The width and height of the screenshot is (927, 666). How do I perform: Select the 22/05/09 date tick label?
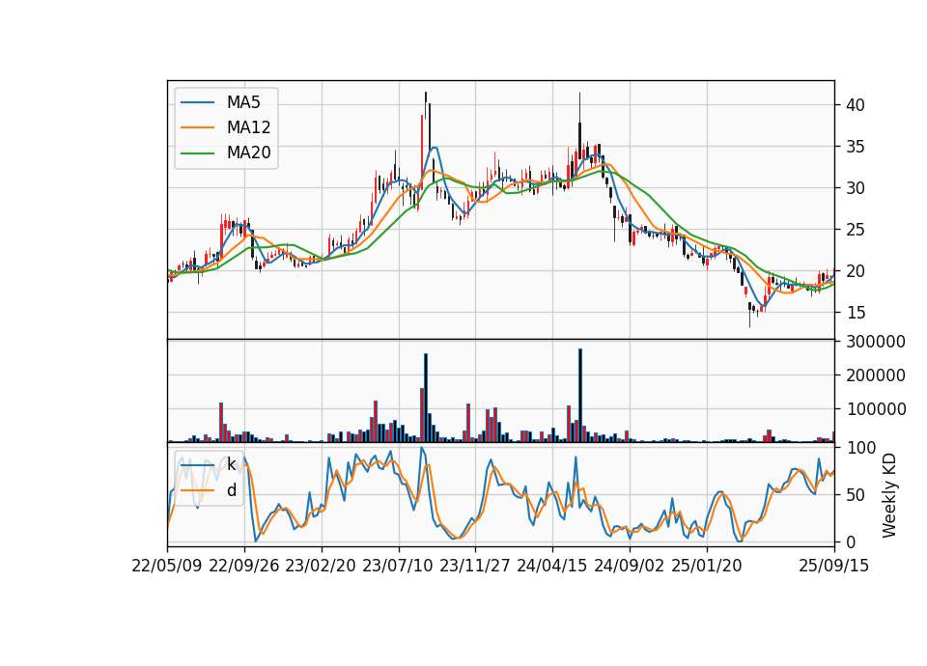point(167,566)
